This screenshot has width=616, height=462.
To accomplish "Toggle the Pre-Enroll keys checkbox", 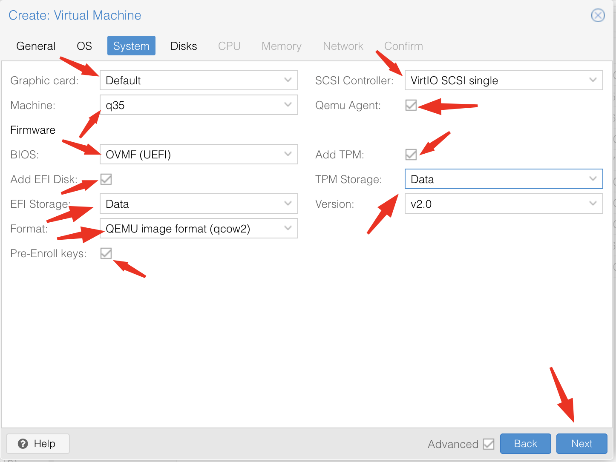I will pyautogui.click(x=106, y=253).
